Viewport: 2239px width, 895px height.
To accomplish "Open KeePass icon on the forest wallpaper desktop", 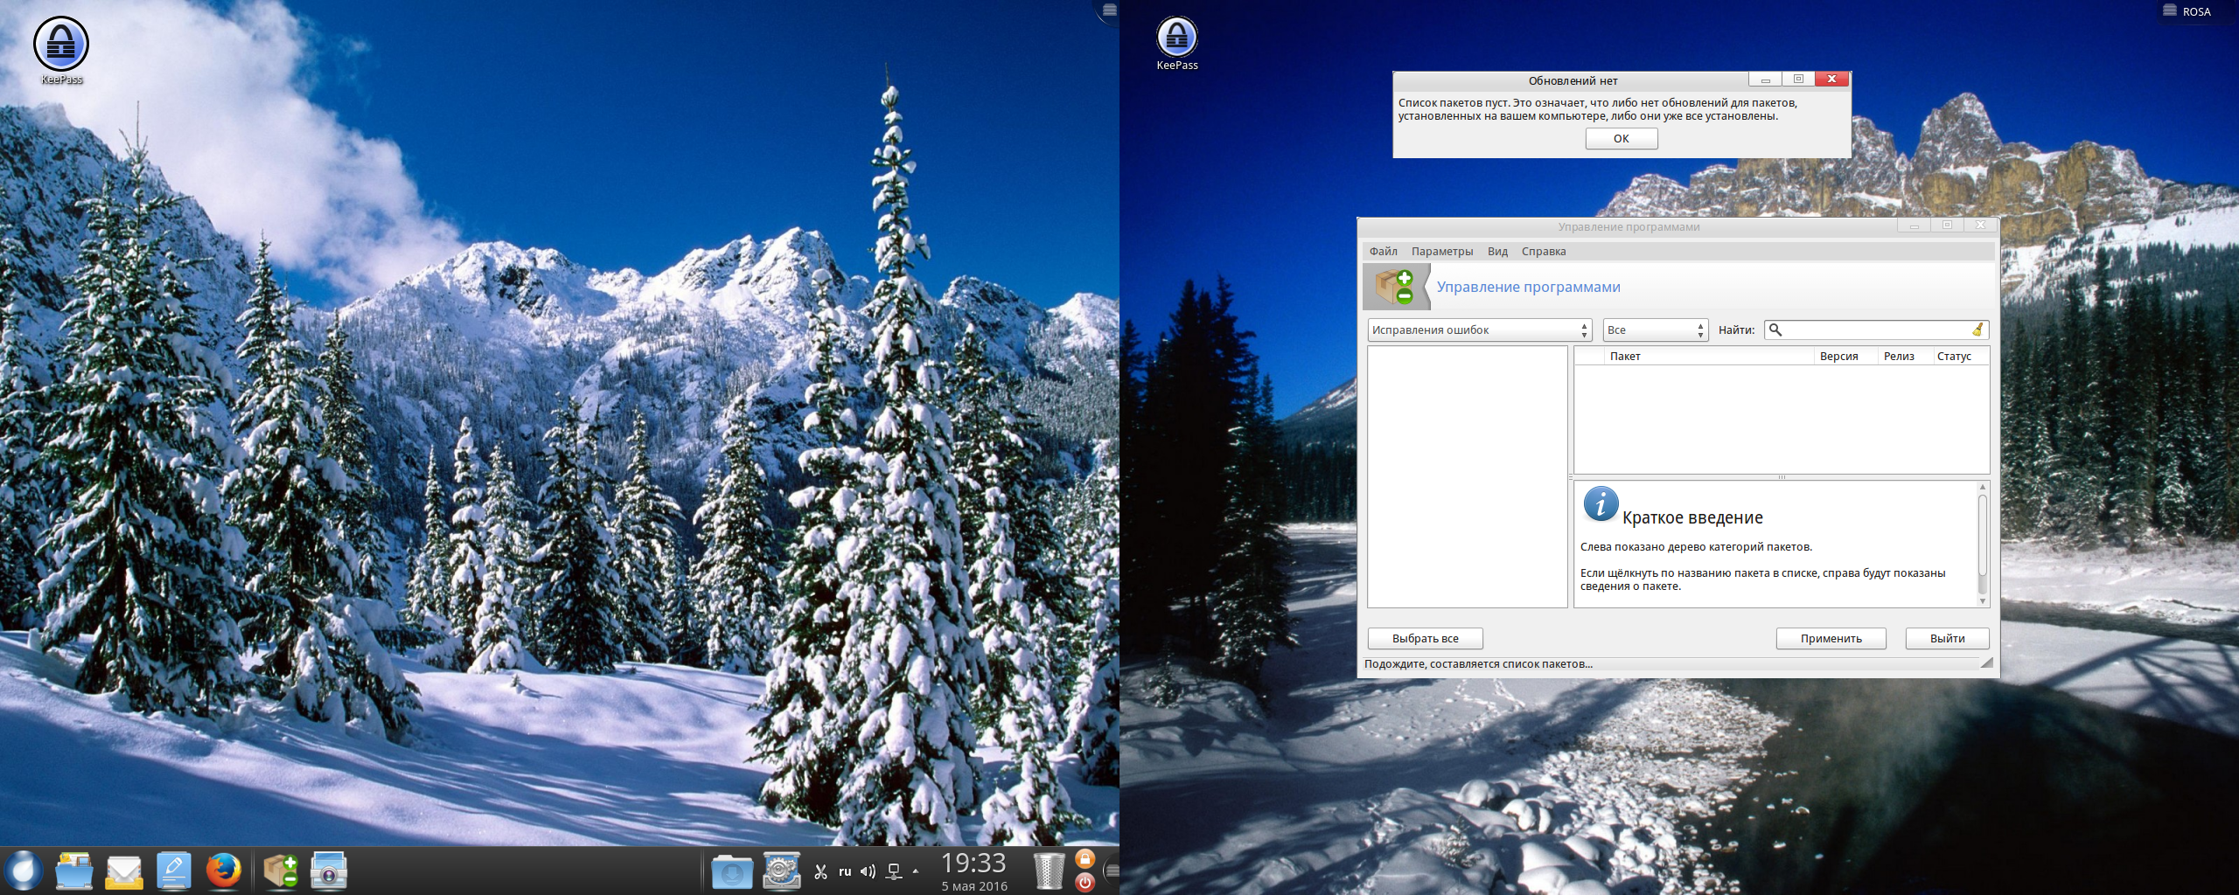I will point(61,51).
